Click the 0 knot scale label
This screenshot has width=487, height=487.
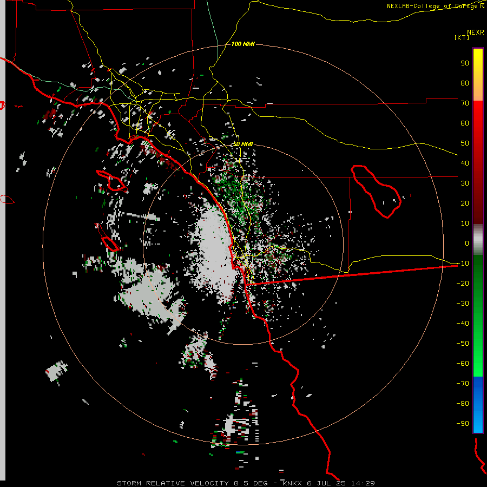tap(467, 243)
